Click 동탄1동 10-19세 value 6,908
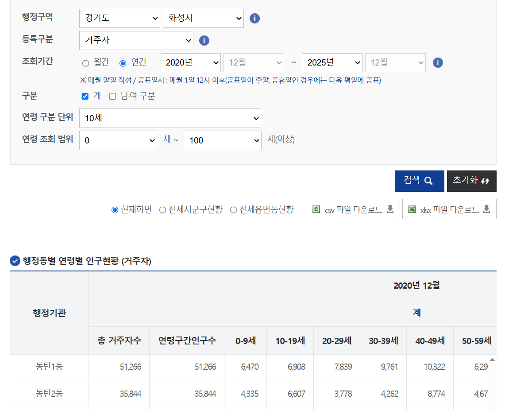Screen dimensions: 505x410 (x=296, y=367)
